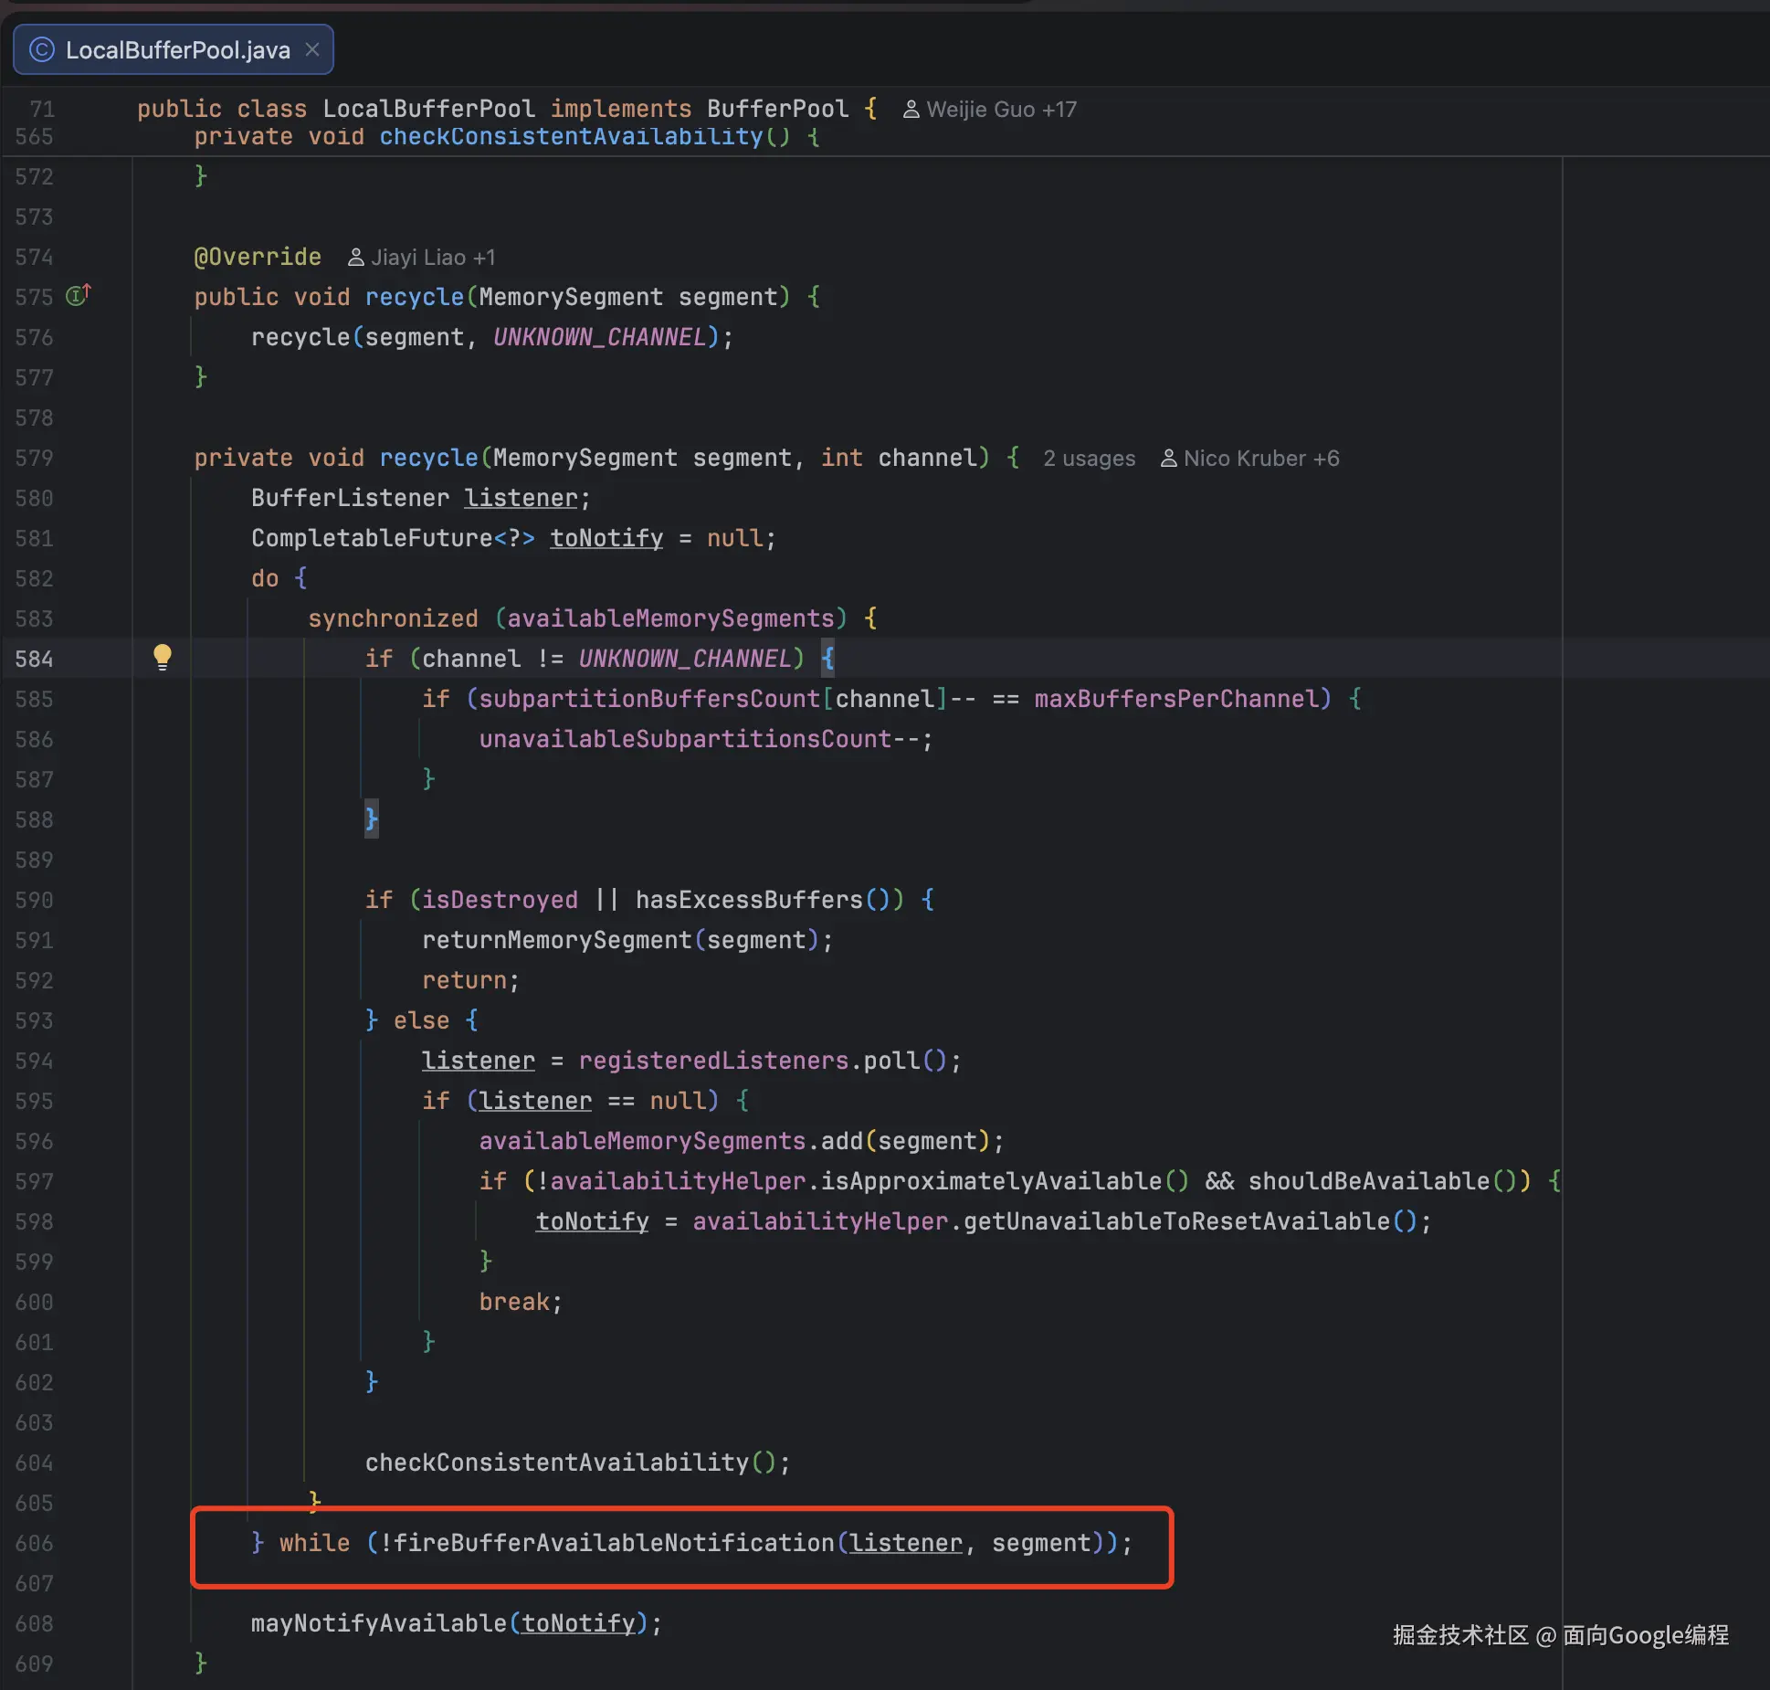The height and width of the screenshot is (1690, 1770).
Task: Click the class icon in the LocalBufferPool.java tab
Action: tap(42, 49)
